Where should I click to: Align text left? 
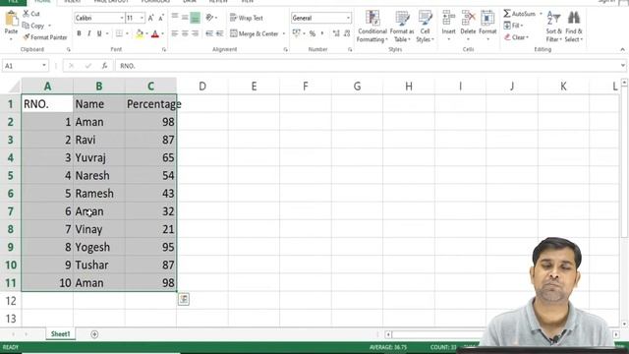pos(175,33)
